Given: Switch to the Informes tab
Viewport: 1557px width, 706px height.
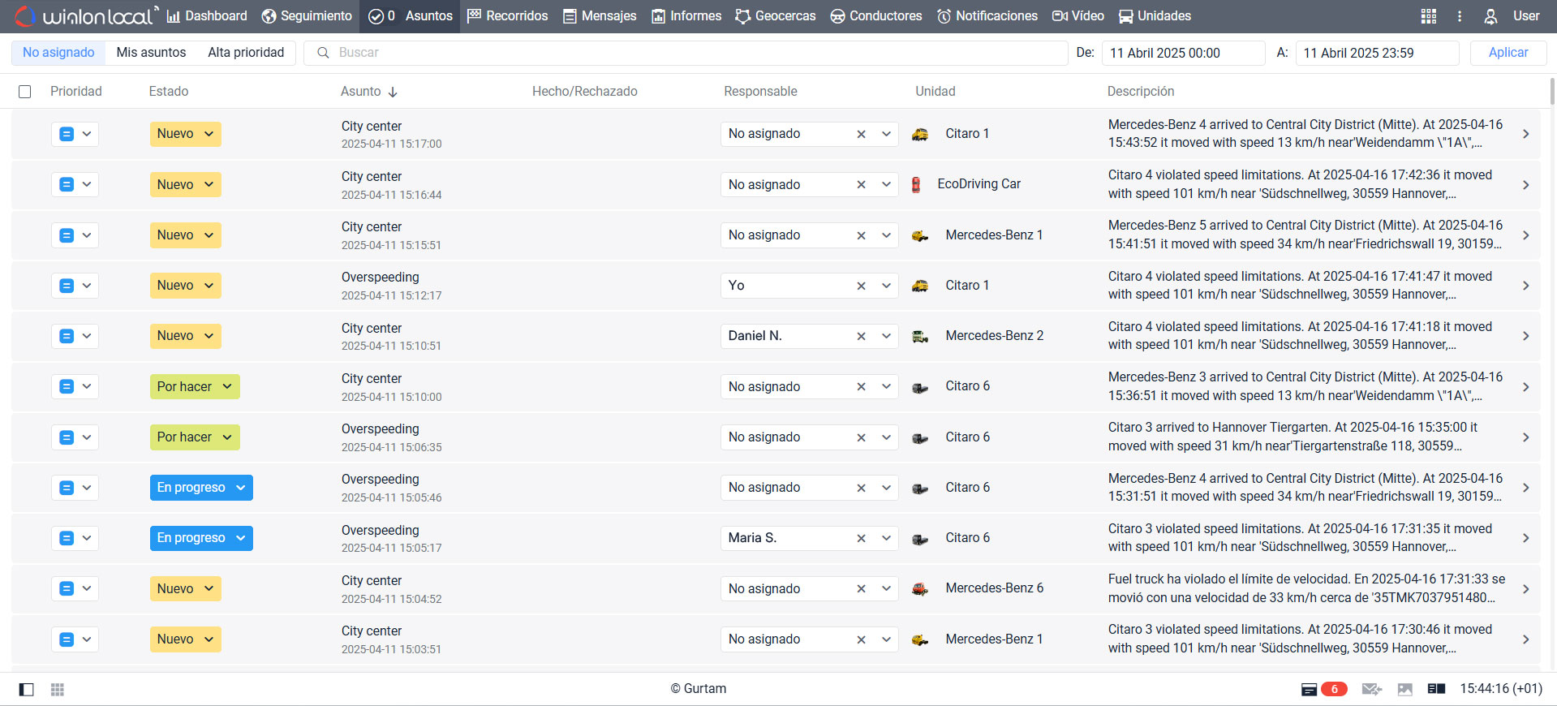Looking at the screenshot, I should (686, 16).
